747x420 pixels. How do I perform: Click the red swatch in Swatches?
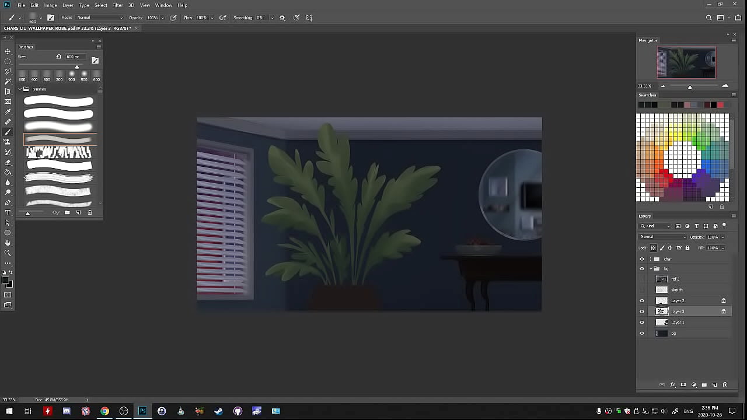pos(720,105)
